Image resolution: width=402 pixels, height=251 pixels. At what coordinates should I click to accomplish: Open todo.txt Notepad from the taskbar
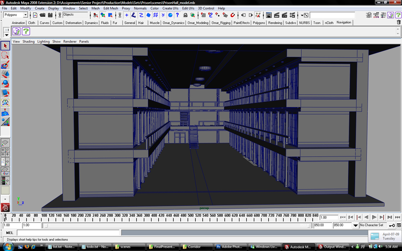[95, 247]
